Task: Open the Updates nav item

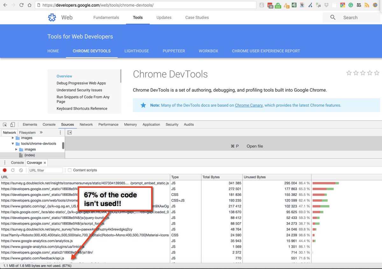Action: coord(164,18)
